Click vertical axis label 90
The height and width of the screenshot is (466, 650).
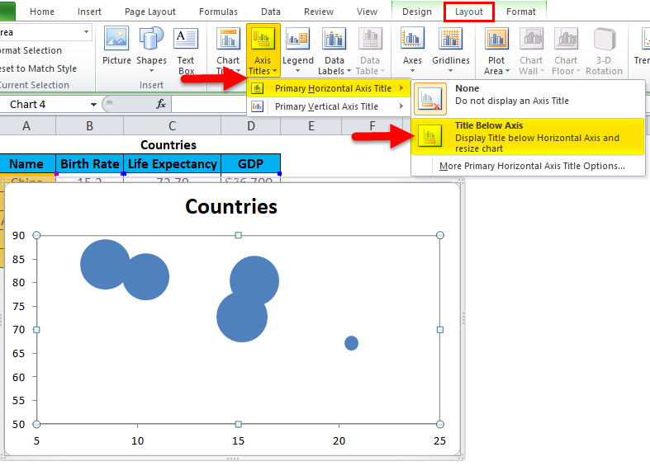(19, 236)
